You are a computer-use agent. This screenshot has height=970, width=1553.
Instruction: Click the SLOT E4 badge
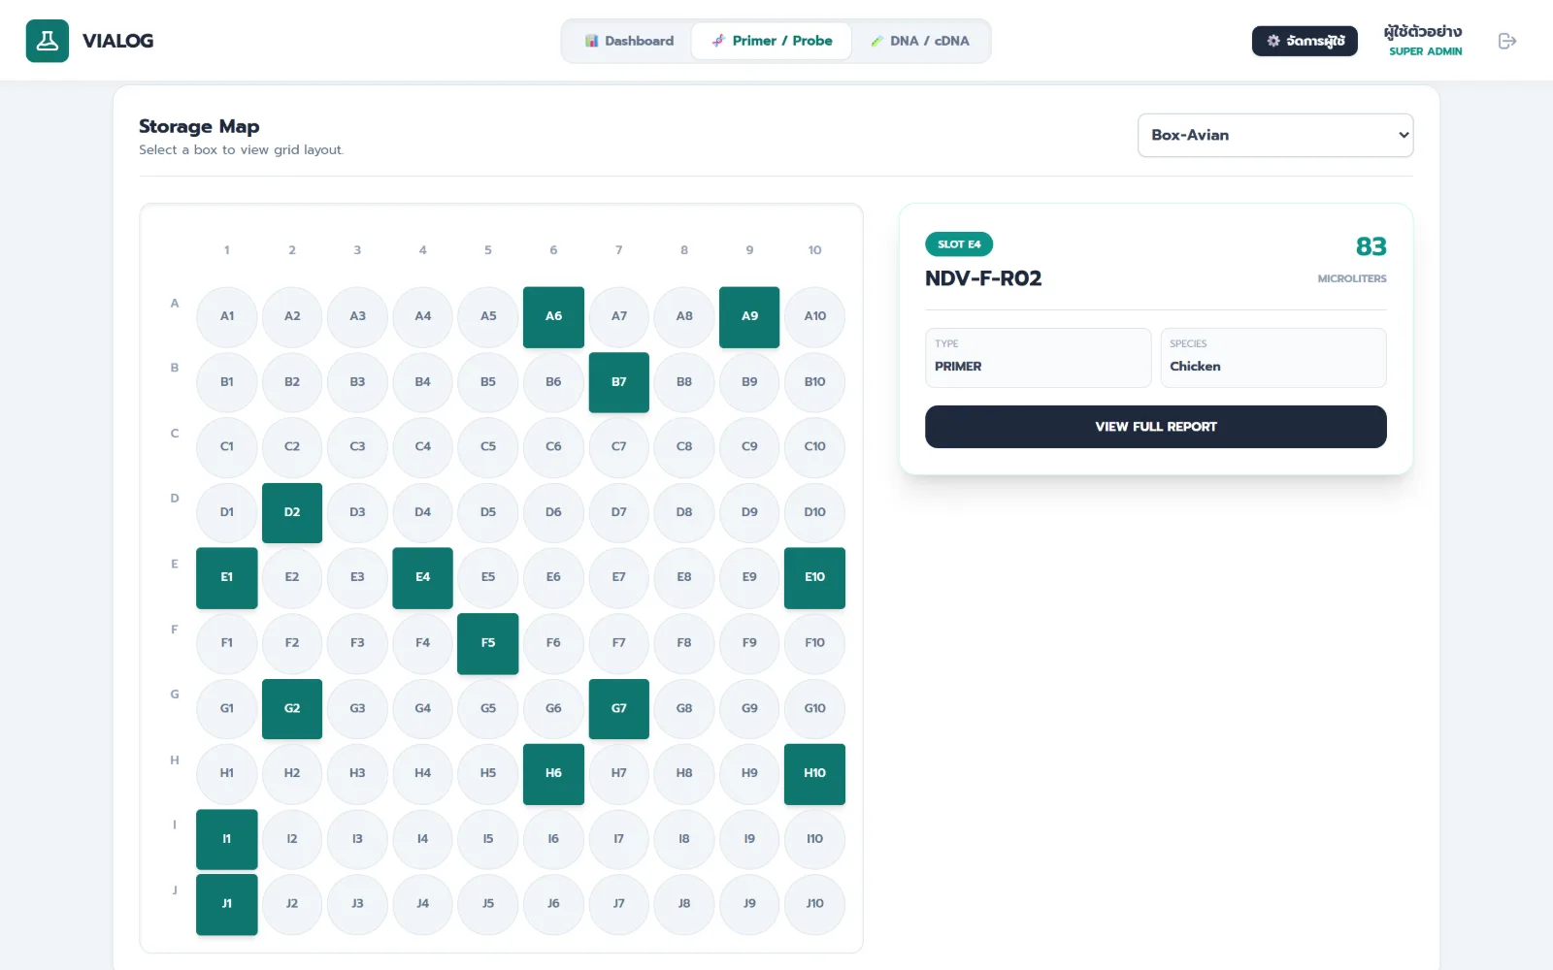(x=959, y=244)
